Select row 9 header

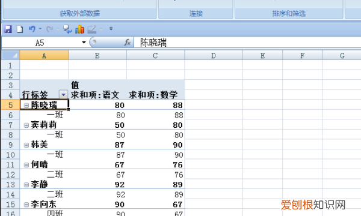click(10, 145)
